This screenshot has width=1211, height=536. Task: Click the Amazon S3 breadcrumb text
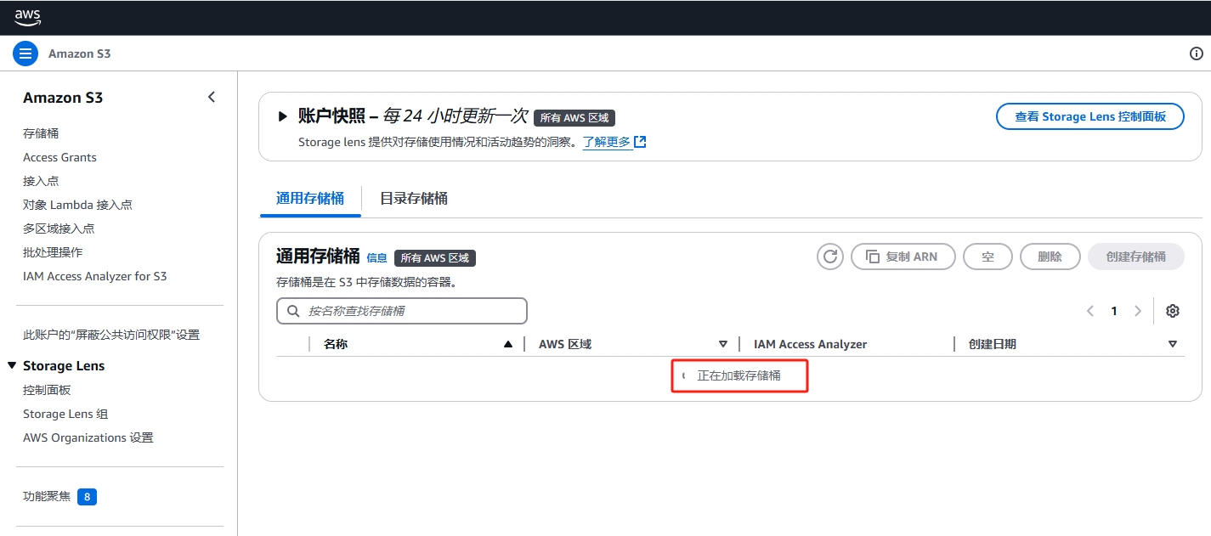click(x=80, y=54)
